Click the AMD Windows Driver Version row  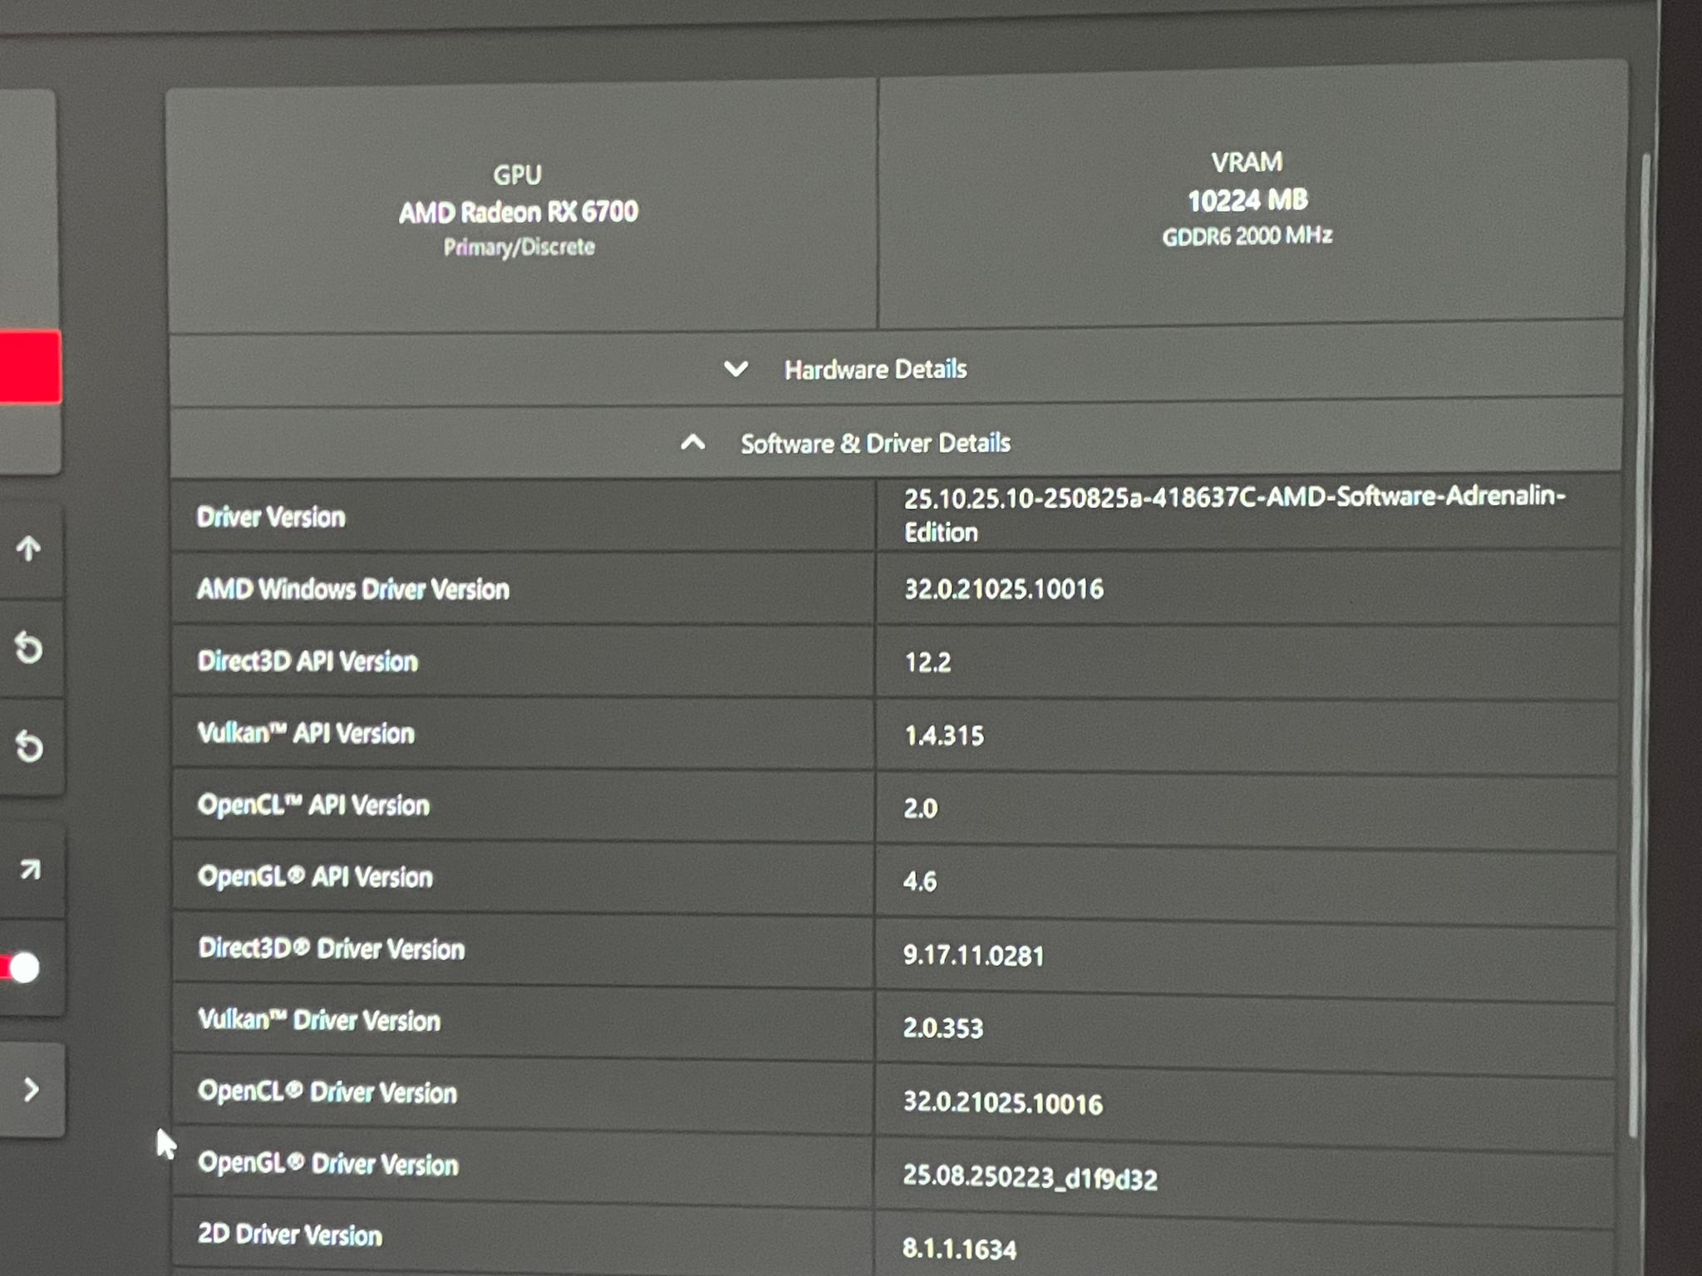tap(895, 589)
